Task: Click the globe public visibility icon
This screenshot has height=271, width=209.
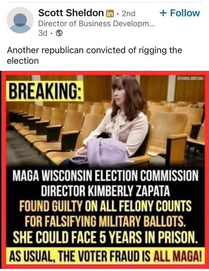Action: click(x=59, y=33)
